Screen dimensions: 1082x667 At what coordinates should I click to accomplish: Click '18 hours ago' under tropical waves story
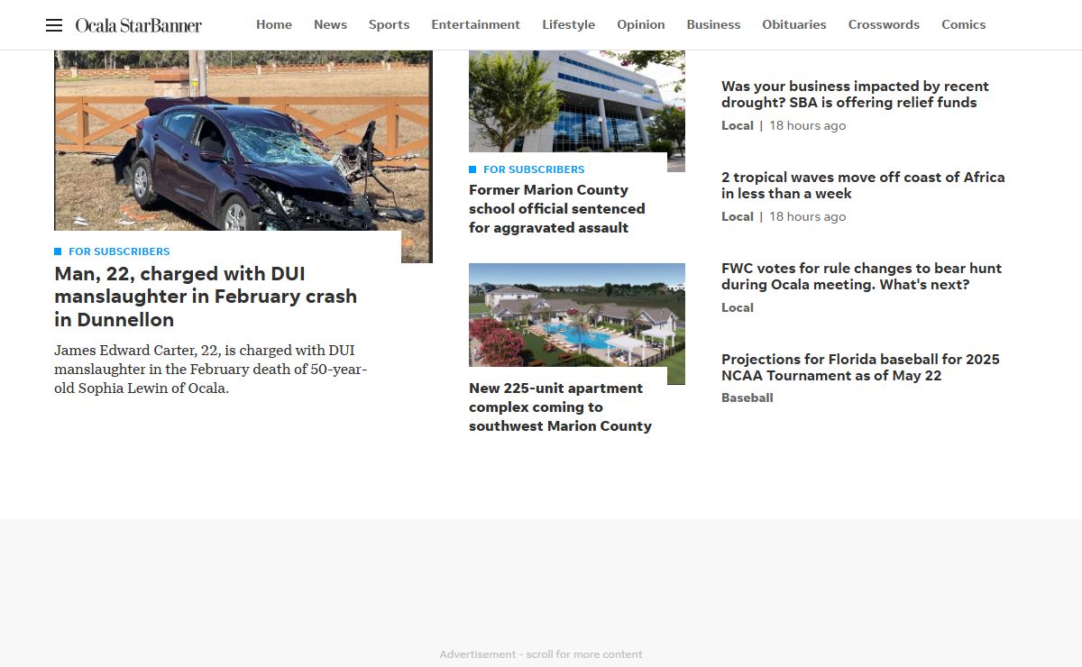click(808, 216)
